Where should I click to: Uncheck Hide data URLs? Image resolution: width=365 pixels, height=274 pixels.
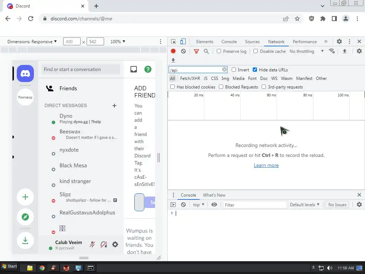coord(255,70)
